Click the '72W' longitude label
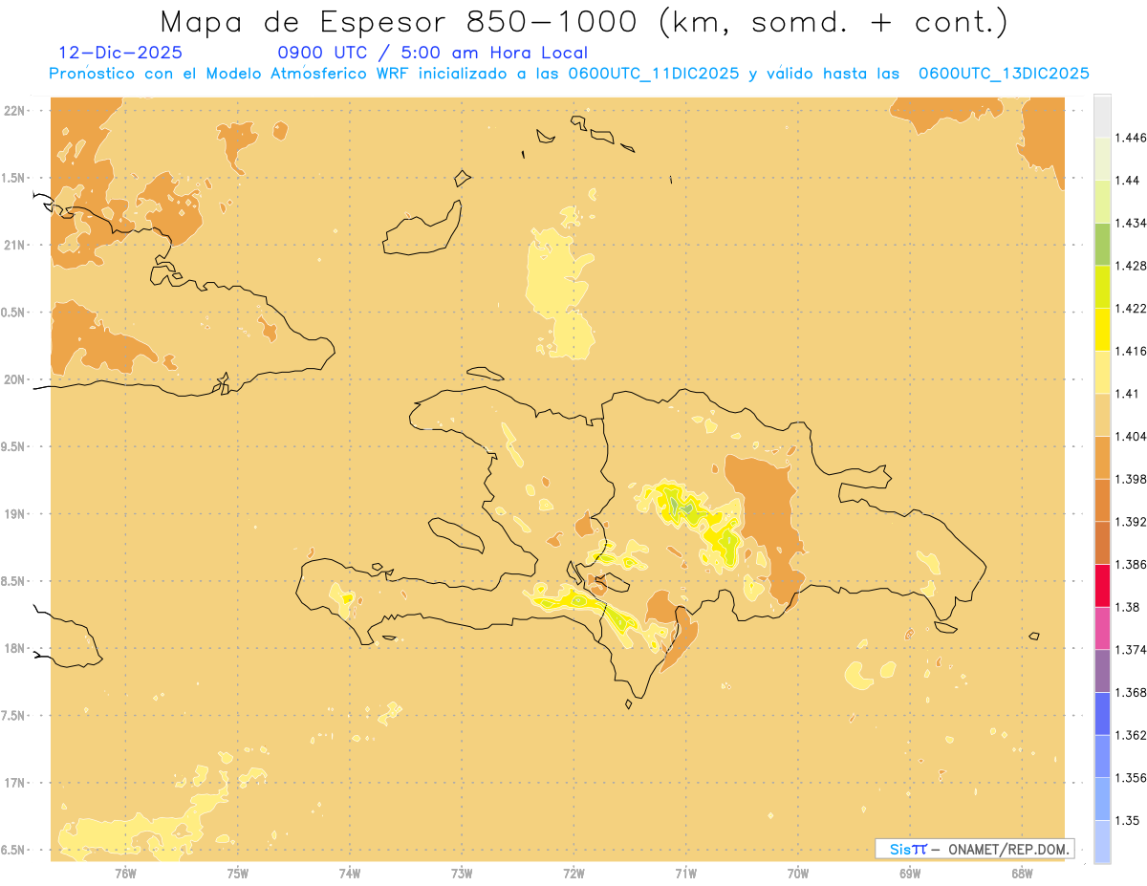Viewport: 1147px width, 886px height. 573,874
